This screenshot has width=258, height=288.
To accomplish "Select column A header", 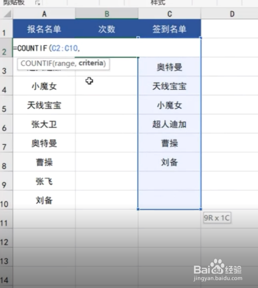I will point(44,14).
